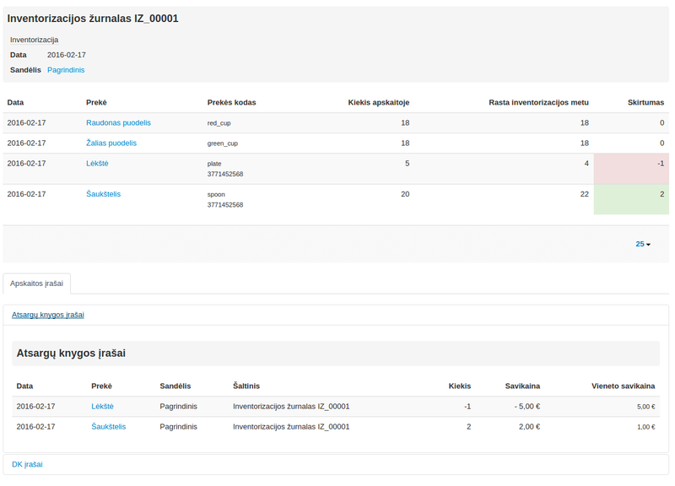675x486 pixels.
Task: Click the Kiekis apskaitoje column header
Action: [x=379, y=102]
